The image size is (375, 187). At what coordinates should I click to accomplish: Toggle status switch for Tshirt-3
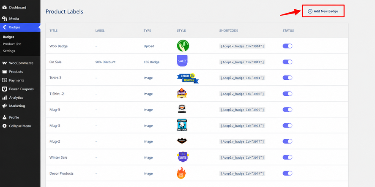point(287,78)
